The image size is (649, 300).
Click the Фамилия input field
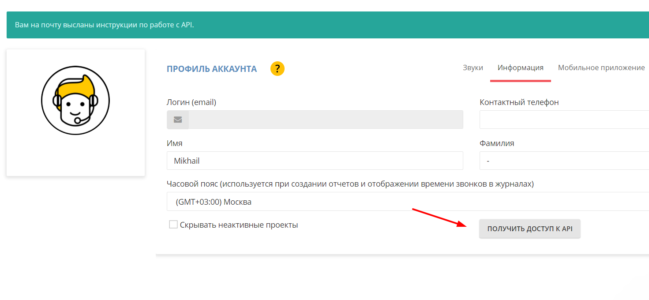click(x=564, y=161)
